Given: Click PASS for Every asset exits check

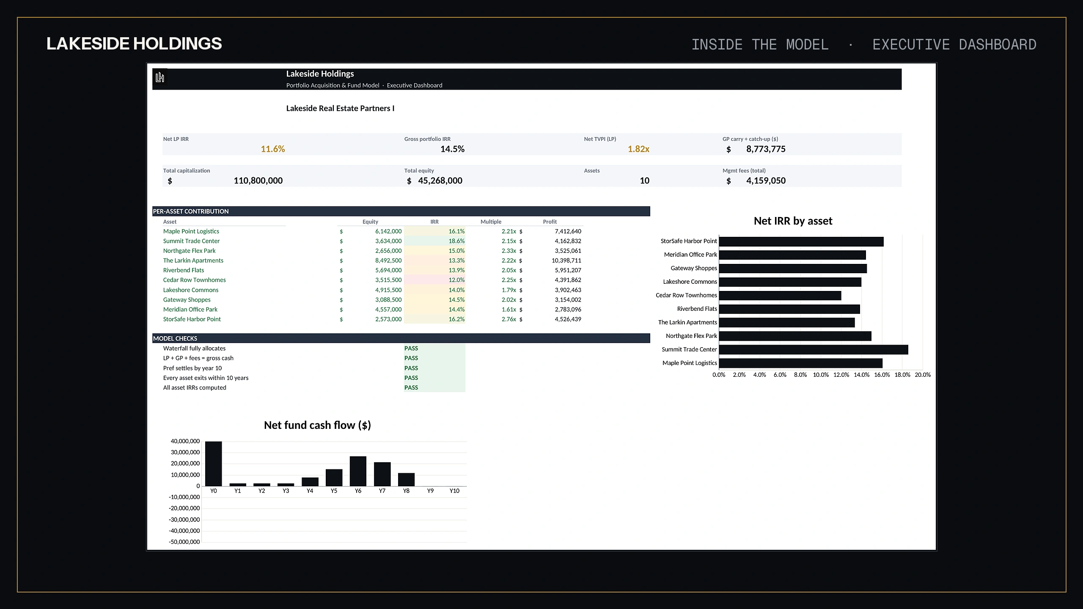Looking at the screenshot, I should tap(411, 378).
